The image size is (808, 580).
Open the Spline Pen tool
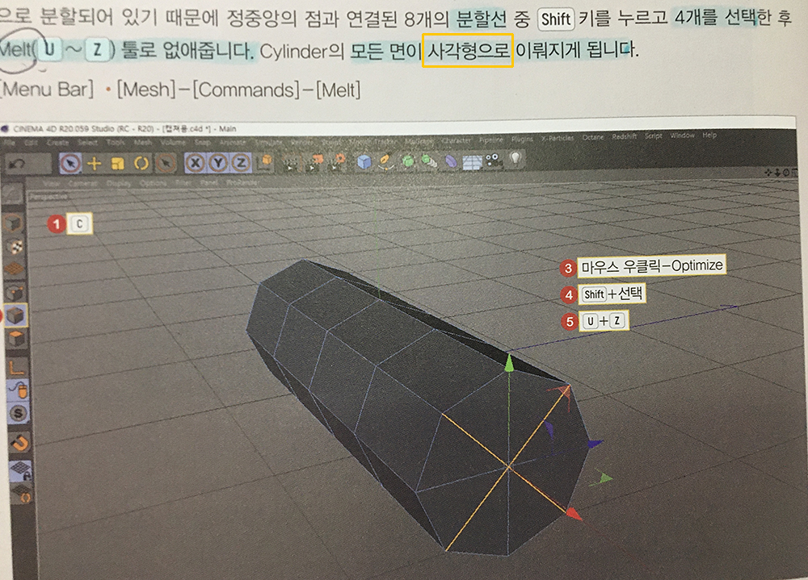point(385,161)
